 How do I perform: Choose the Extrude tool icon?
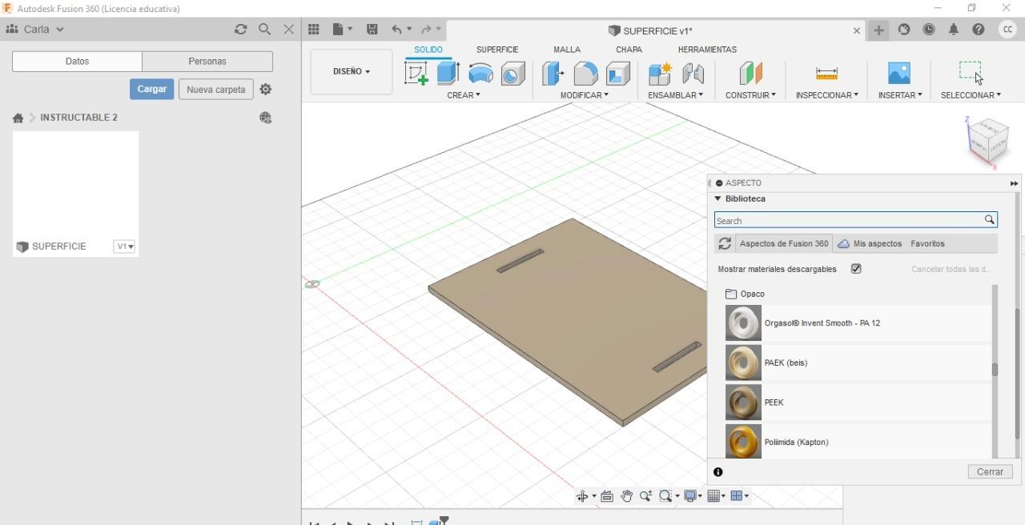coord(448,74)
